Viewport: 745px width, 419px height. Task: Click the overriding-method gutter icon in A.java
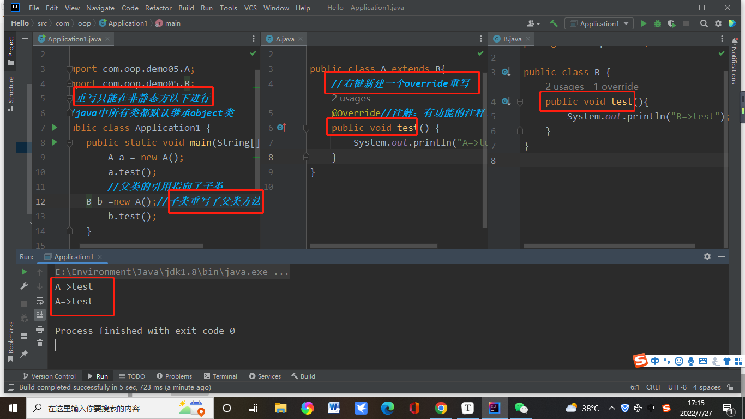pyautogui.click(x=281, y=128)
